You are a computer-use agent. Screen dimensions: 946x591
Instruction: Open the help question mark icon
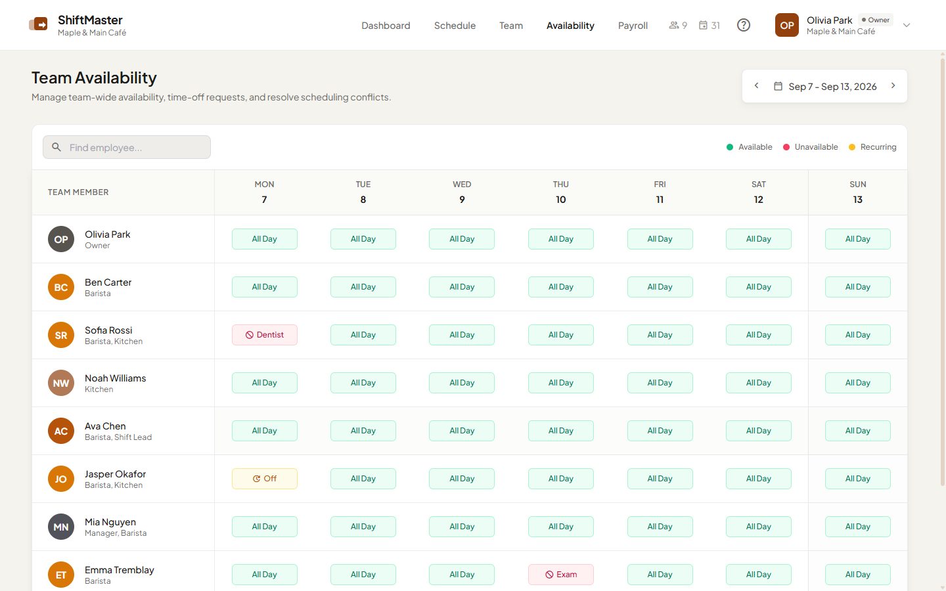point(744,25)
